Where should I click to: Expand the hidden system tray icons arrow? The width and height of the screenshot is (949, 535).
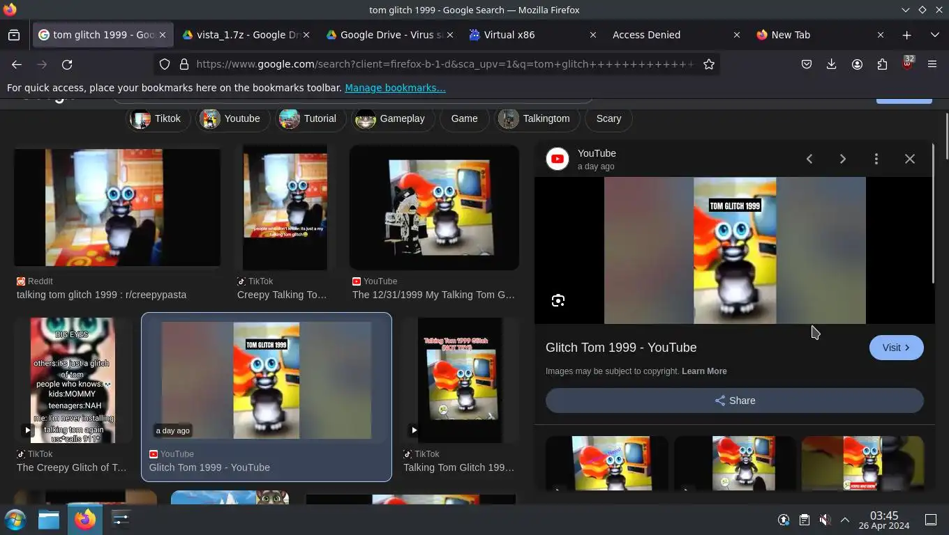click(845, 520)
